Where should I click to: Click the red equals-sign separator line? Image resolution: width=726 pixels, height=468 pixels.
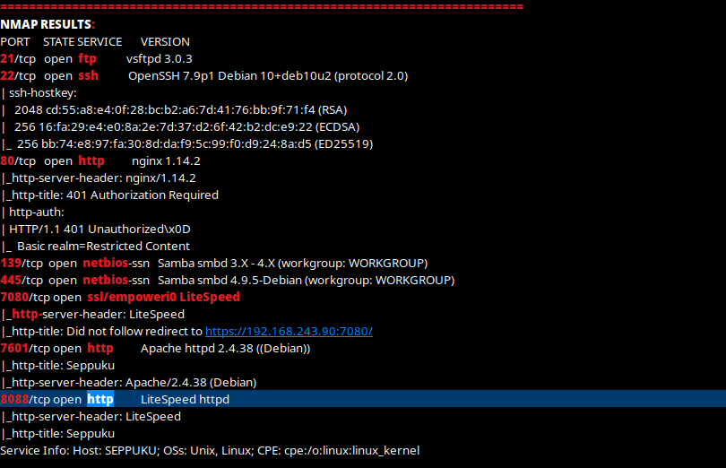[x=262, y=7]
